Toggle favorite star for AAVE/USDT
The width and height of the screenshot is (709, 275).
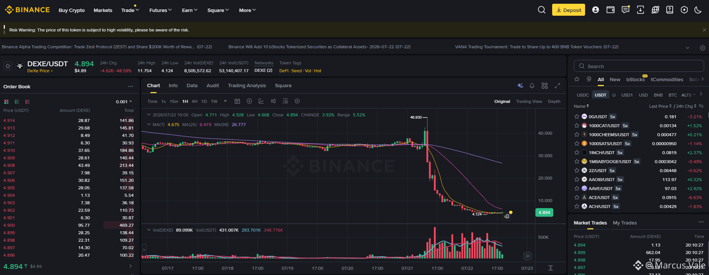577,189
